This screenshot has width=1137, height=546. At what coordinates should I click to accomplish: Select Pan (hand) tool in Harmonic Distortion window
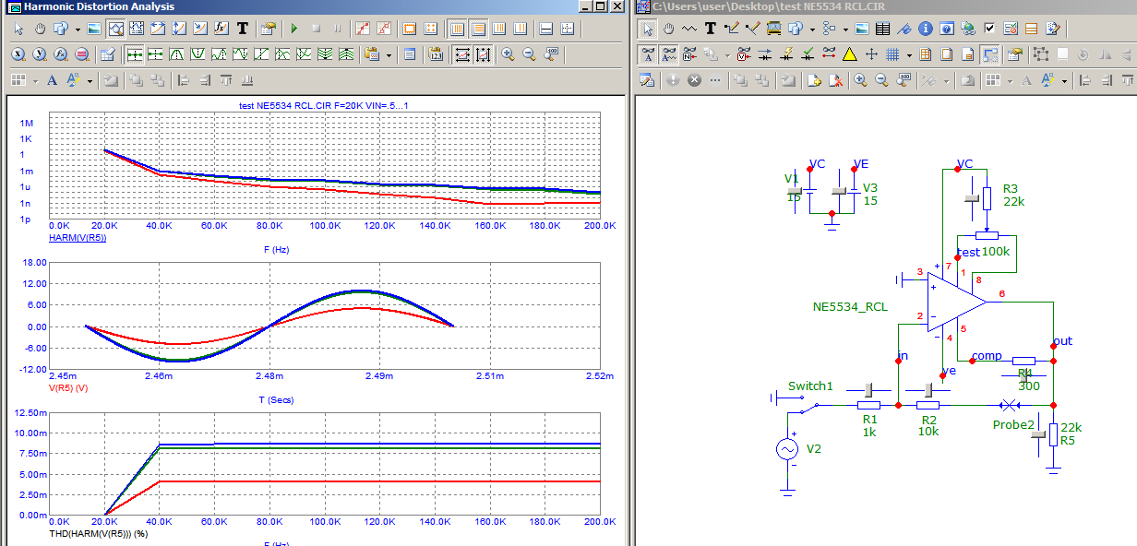pyautogui.click(x=41, y=28)
